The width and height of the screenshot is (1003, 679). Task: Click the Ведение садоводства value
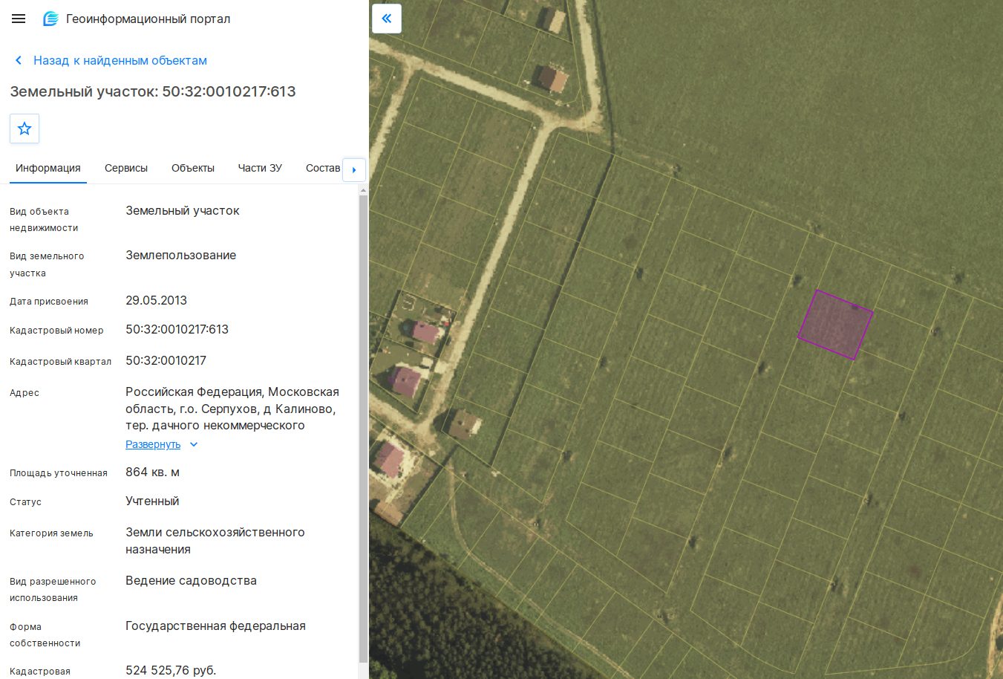(x=192, y=580)
